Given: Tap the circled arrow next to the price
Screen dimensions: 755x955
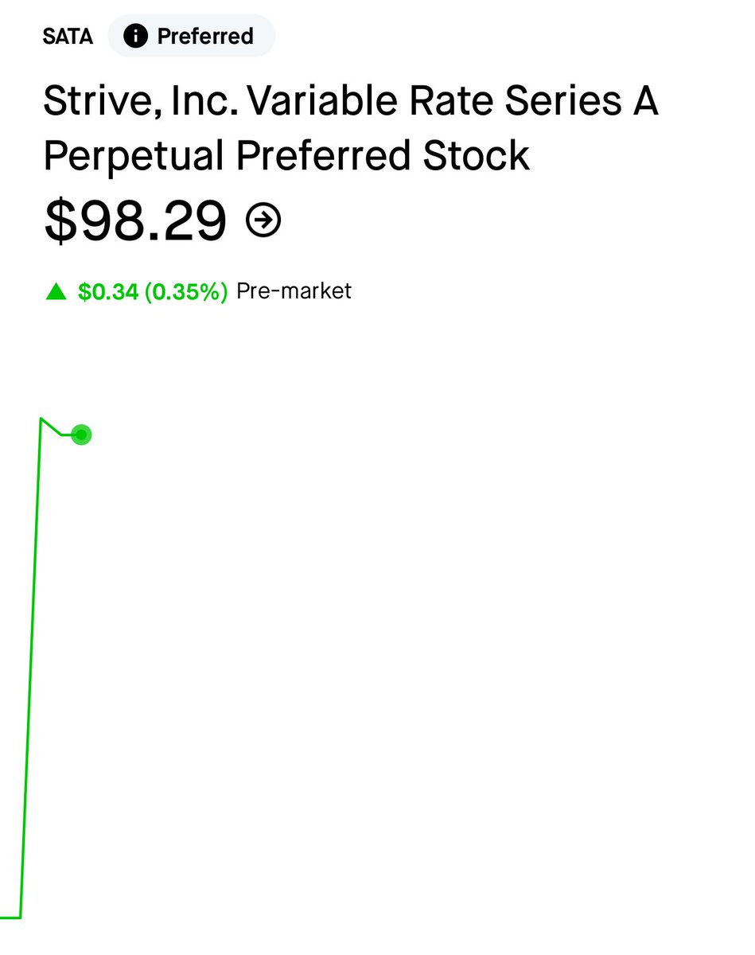Looking at the screenshot, I should 263,220.
